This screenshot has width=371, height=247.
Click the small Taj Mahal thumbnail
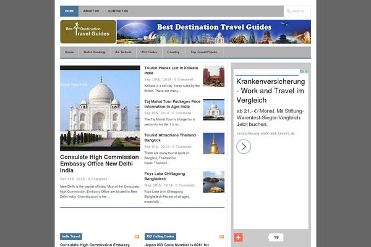(214, 110)
